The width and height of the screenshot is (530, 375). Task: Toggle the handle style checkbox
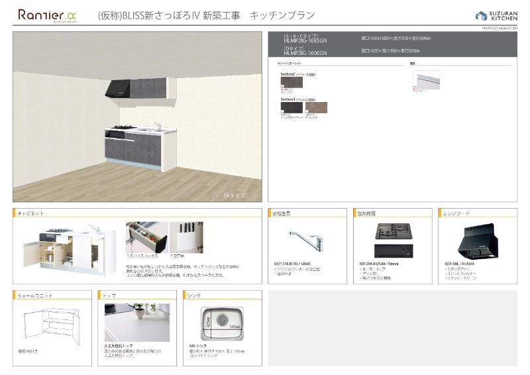[415, 87]
